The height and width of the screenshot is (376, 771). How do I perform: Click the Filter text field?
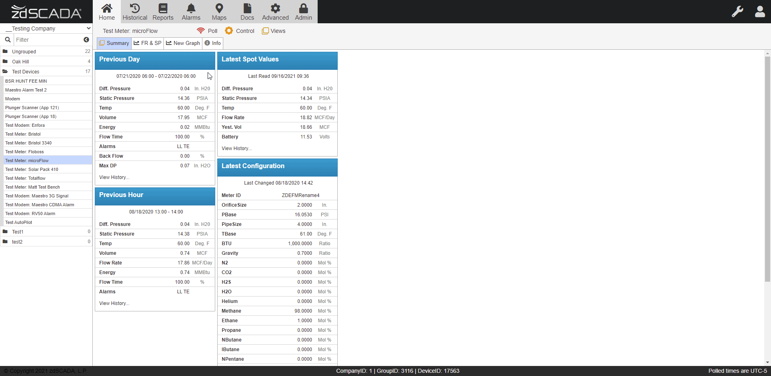click(48, 40)
